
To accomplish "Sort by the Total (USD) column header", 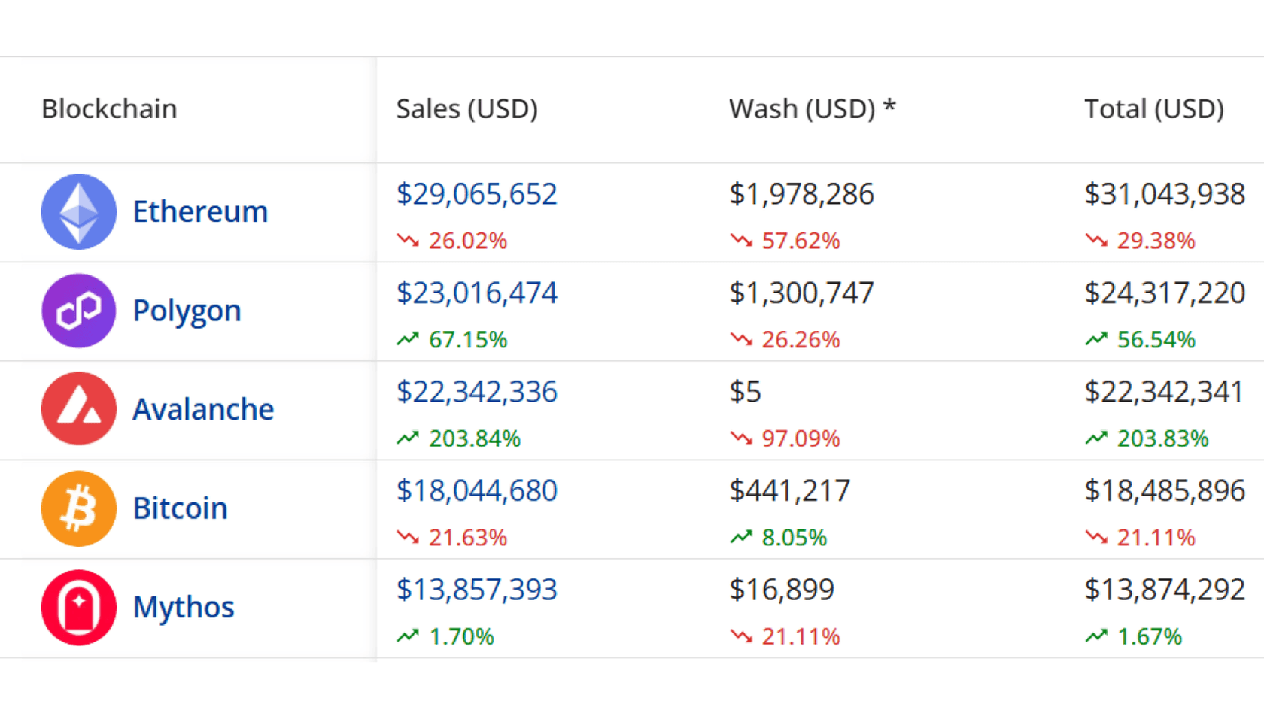I will [x=1154, y=109].
